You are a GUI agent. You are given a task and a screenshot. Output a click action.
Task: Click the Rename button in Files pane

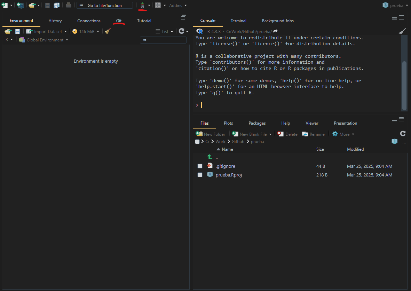[313, 134]
